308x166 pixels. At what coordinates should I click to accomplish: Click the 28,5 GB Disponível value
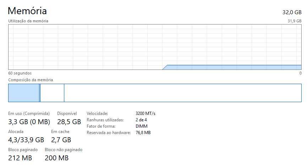tap(69, 122)
